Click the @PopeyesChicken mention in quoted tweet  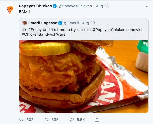click(x=108, y=30)
